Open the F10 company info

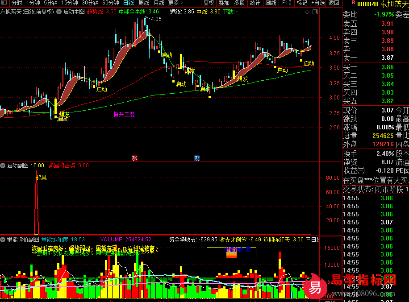[x=287, y=3]
